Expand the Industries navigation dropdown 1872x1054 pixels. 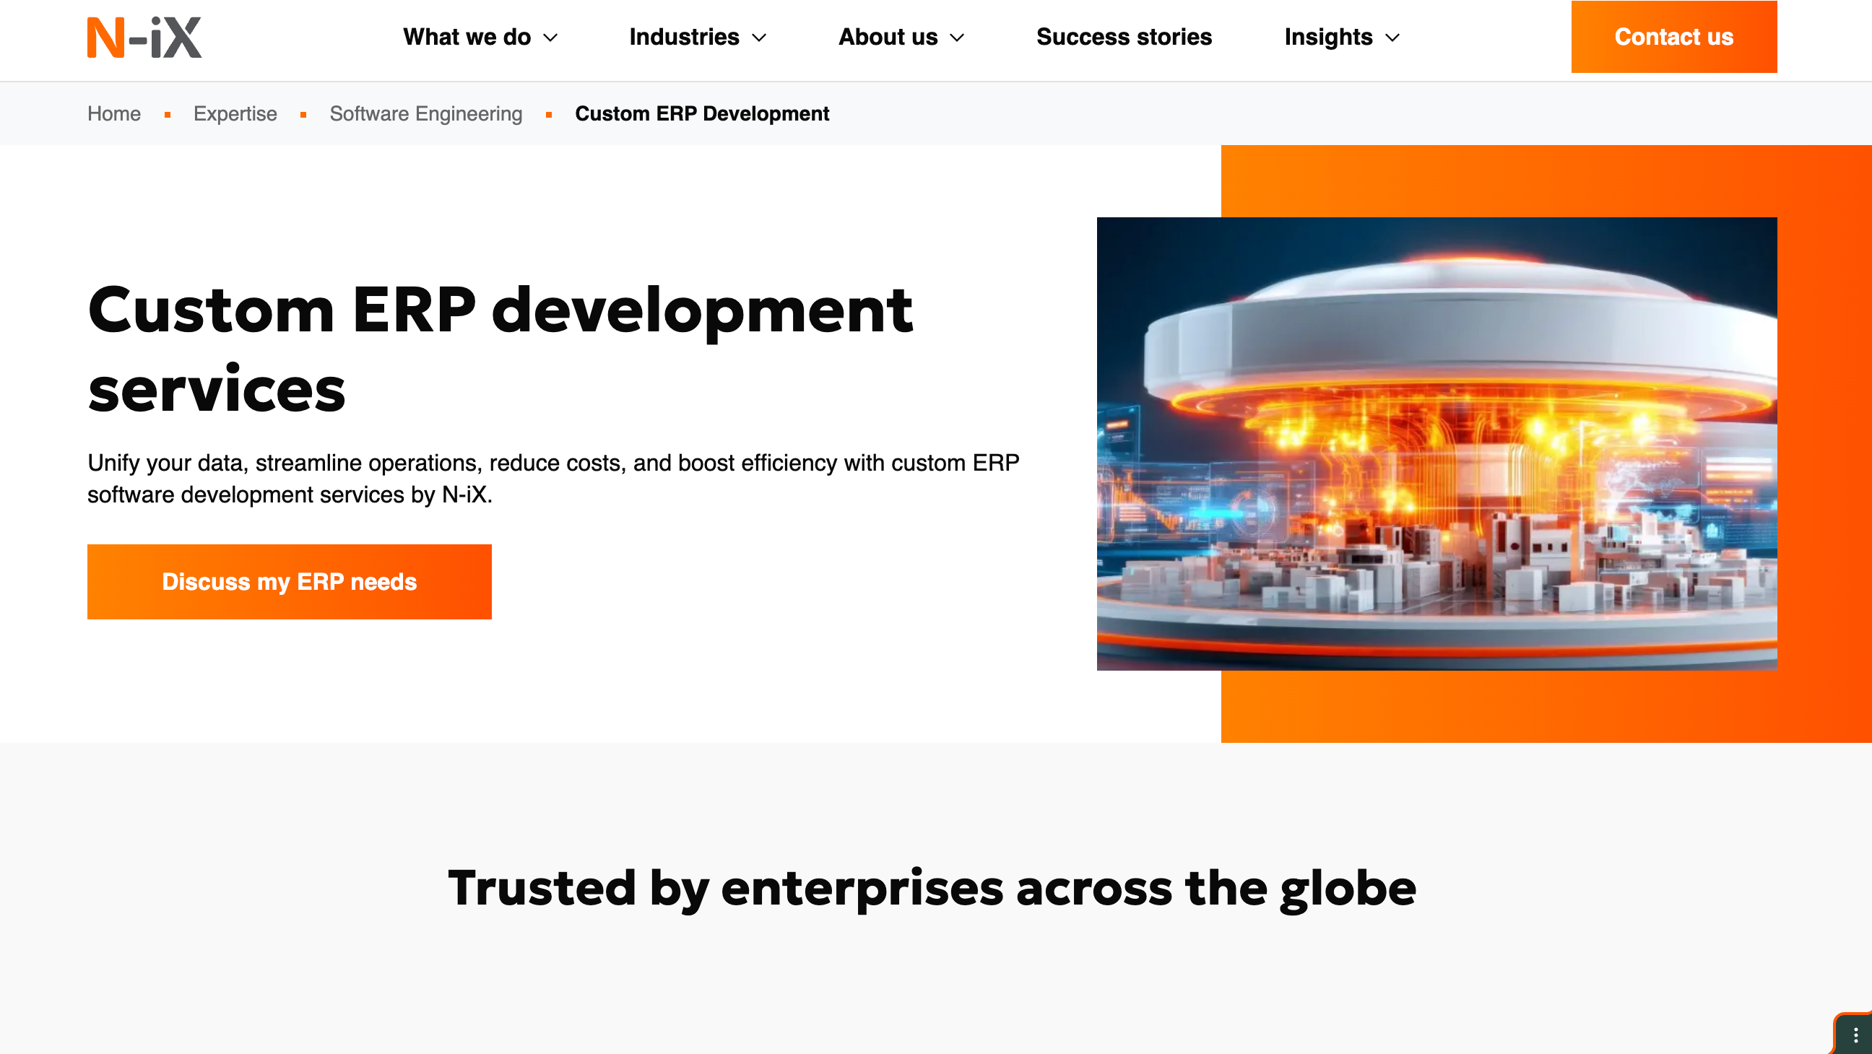click(x=684, y=36)
